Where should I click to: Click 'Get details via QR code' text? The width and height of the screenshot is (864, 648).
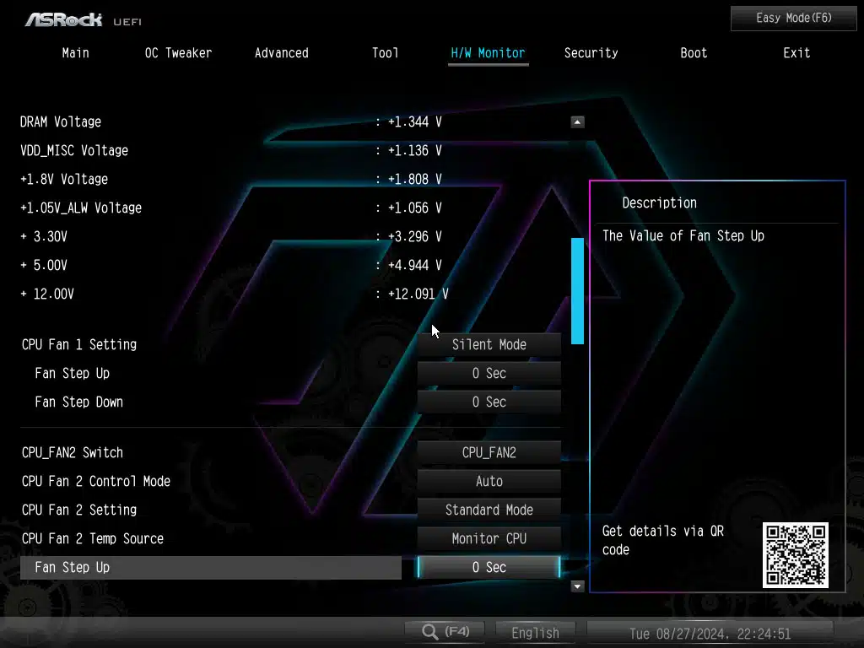(x=663, y=540)
